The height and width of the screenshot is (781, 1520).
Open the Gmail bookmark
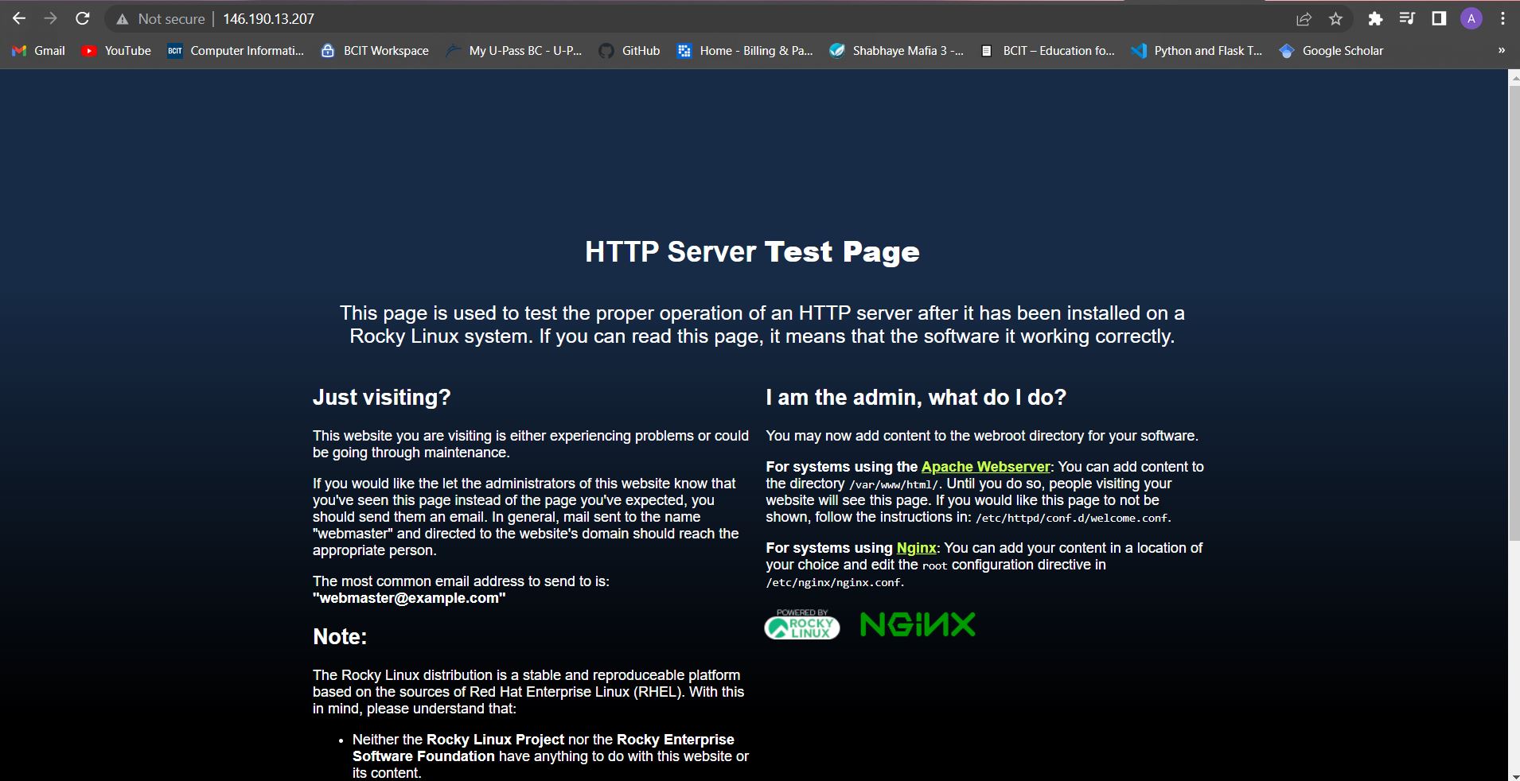[39, 50]
